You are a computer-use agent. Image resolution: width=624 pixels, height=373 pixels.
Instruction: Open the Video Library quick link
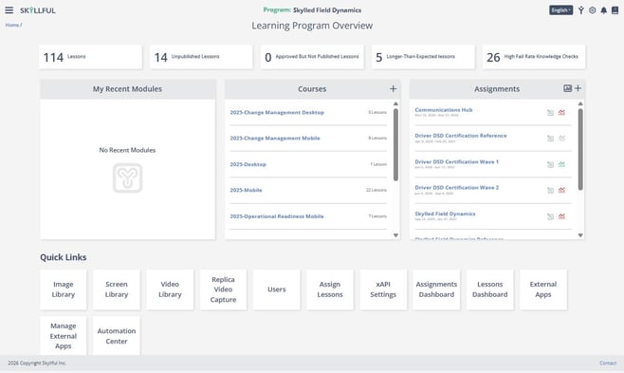pyautogui.click(x=170, y=289)
